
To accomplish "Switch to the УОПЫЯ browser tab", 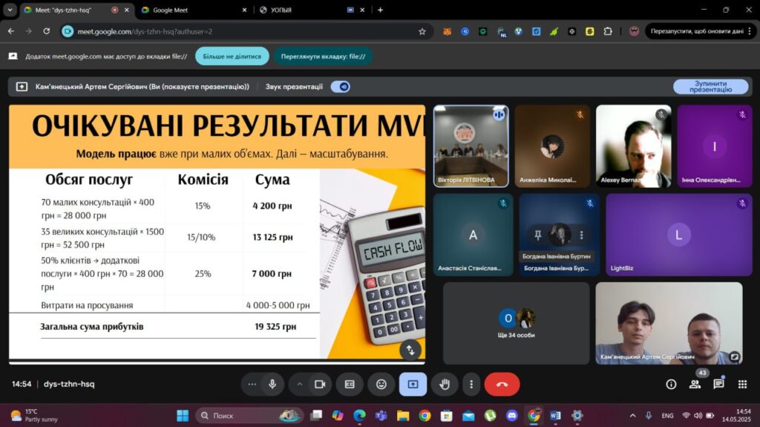I will pyautogui.click(x=301, y=10).
